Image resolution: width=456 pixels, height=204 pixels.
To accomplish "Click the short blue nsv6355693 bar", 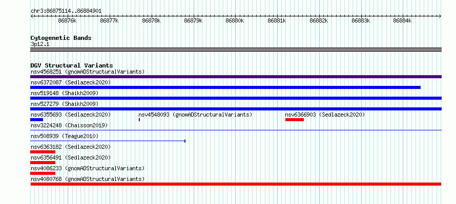I will [37, 120].
